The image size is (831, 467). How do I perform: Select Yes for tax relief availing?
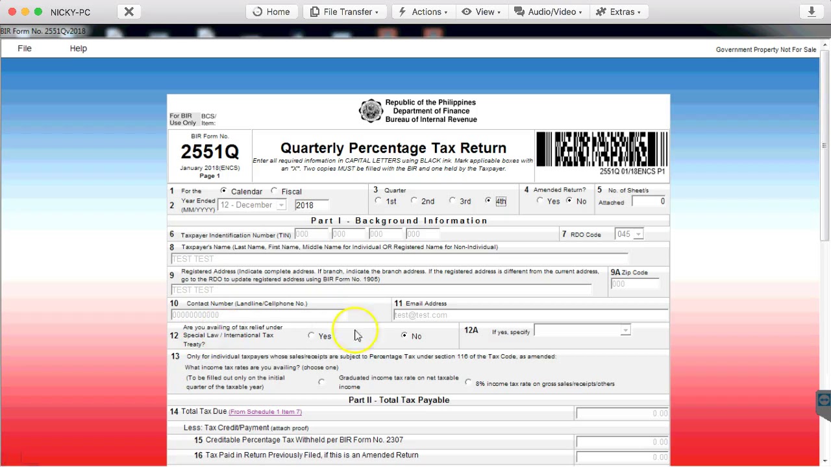pyautogui.click(x=312, y=335)
